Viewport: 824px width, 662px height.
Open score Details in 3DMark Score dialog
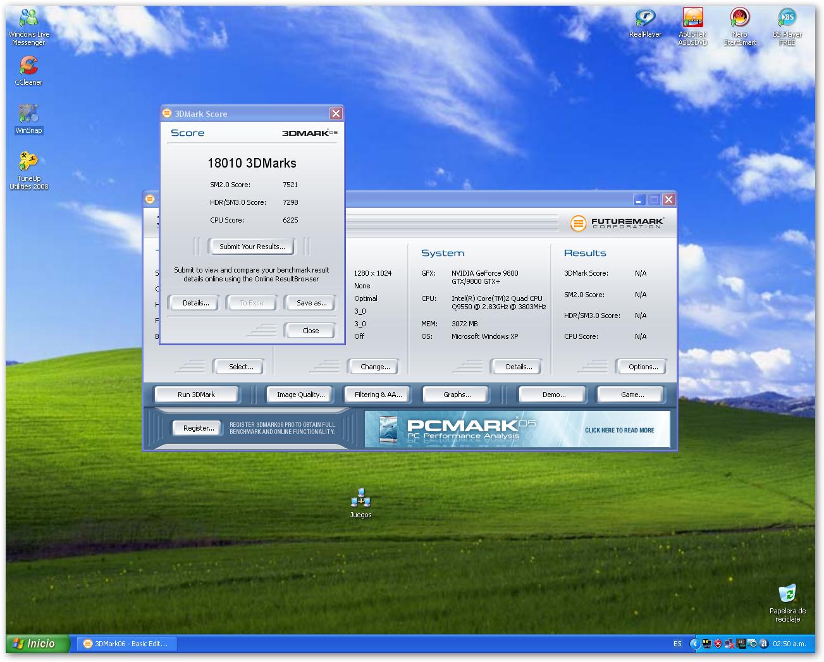tap(195, 303)
